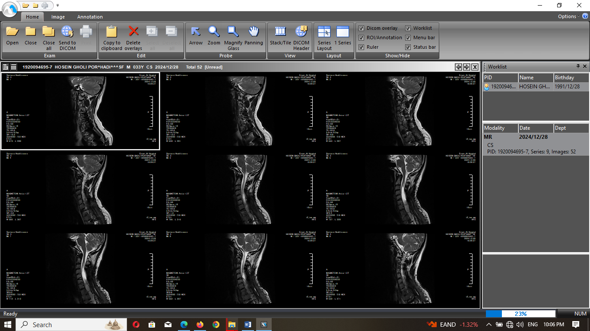Switch to the Image ribbon tab
Screen dimensions: 590x331
(58, 17)
